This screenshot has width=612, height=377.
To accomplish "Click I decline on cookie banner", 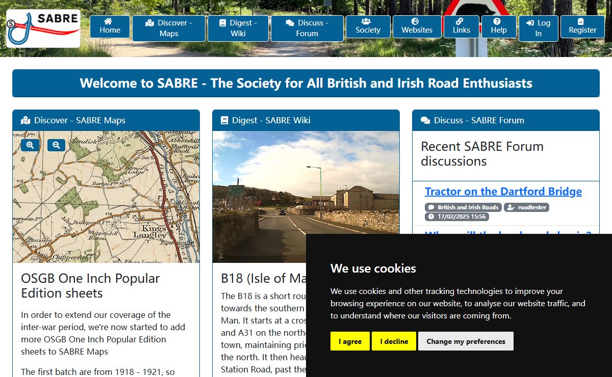I will click(x=394, y=341).
